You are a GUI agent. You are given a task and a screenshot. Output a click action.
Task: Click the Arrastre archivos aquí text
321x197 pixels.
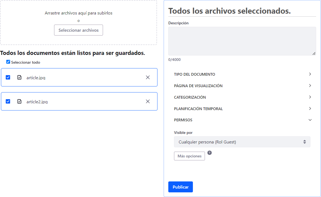[x=79, y=13]
